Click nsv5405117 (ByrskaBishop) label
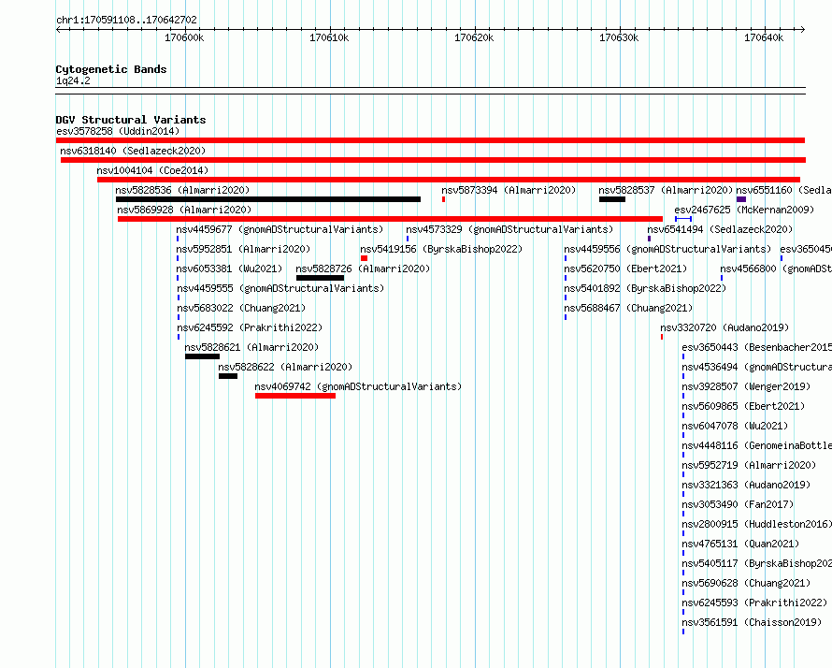This screenshot has width=832, height=668. (x=756, y=563)
